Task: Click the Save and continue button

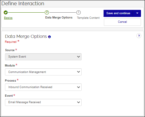Action: point(118,13)
